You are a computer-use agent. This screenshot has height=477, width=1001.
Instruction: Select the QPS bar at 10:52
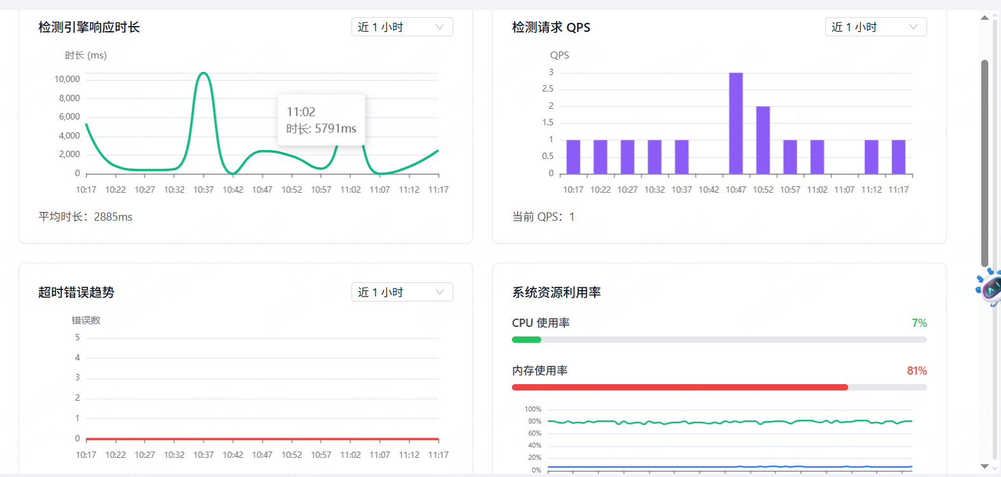click(x=763, y=140)
